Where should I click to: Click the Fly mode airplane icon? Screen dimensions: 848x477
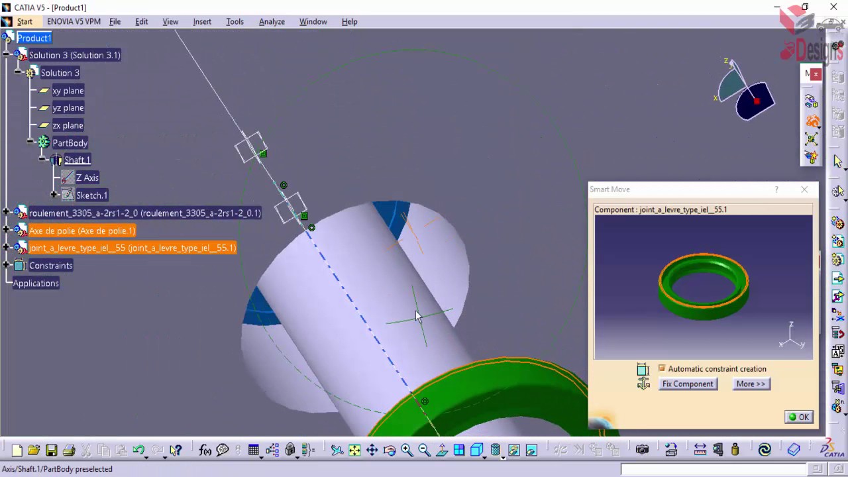[337, 450]
